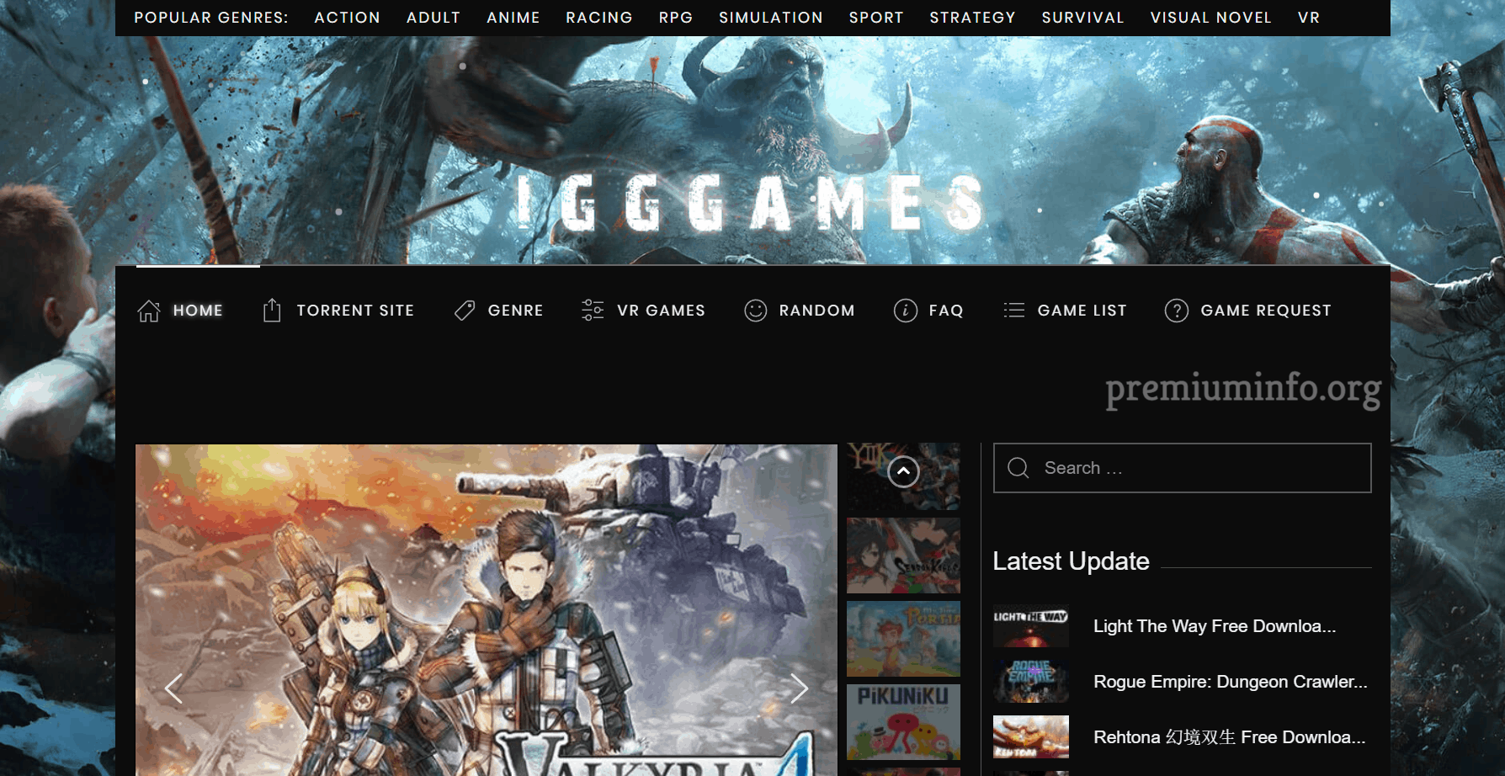
Task: Click the Torrent Site share icon
Action: pyautogui.click(x=272, y=311)
